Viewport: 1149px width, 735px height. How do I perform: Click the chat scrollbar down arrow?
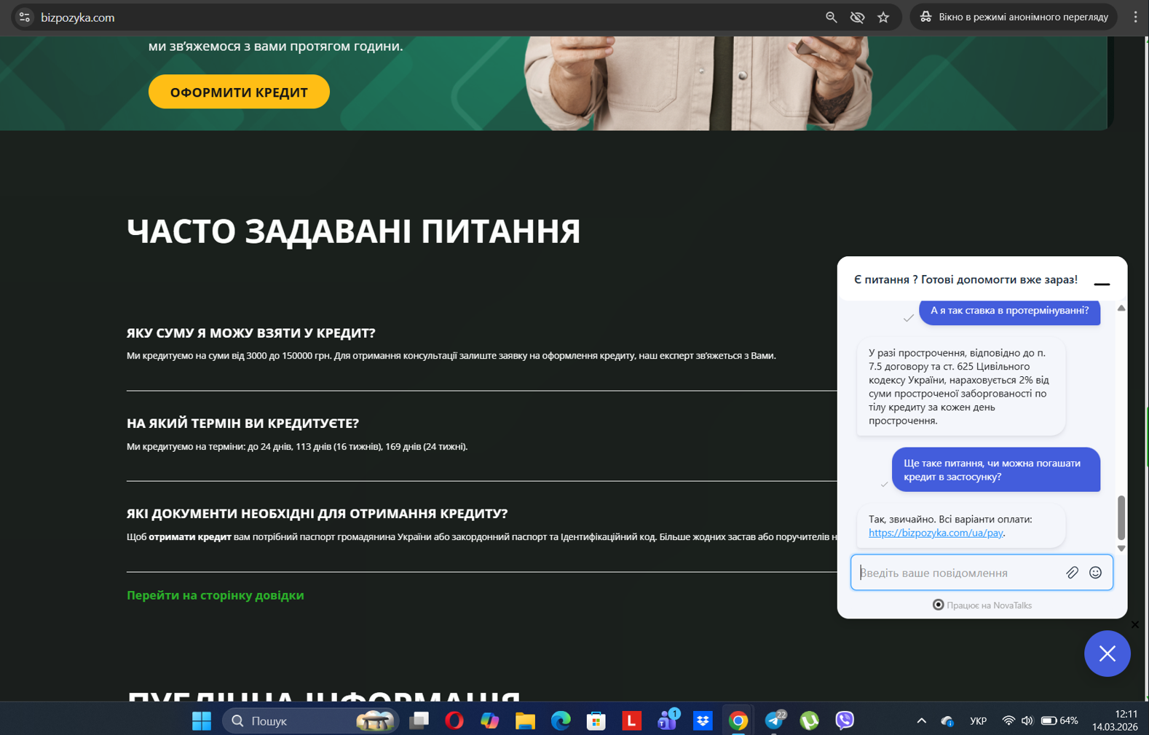[x=1121, y=548]
